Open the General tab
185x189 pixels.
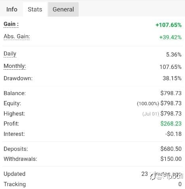pos(63,10)
